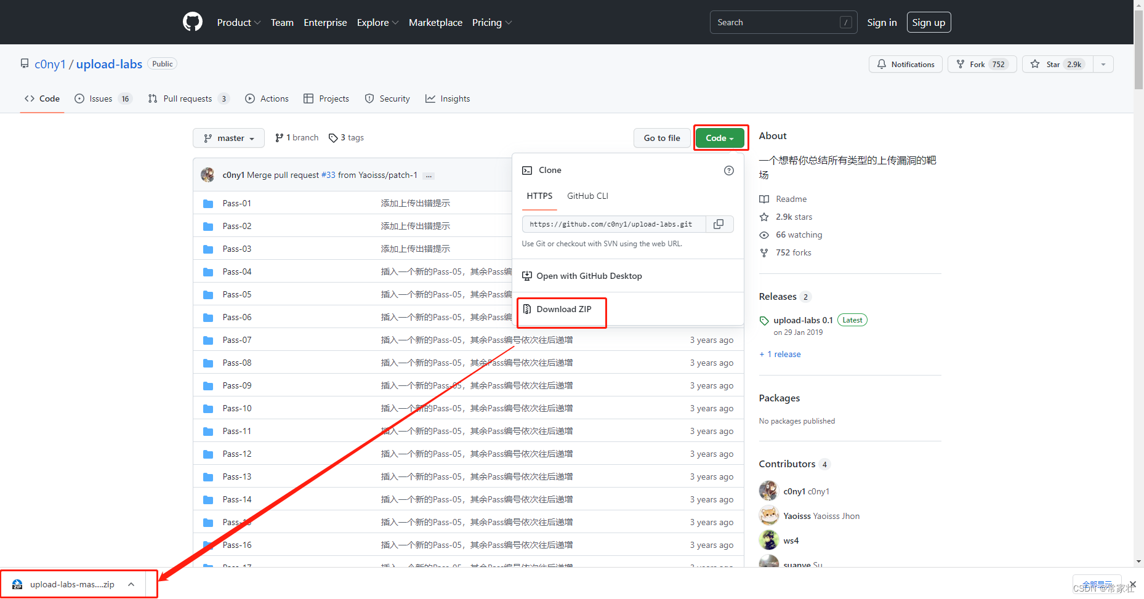Open the Actions tab
Viewport: 1144px width, 599px height.
tap(267, 98)
